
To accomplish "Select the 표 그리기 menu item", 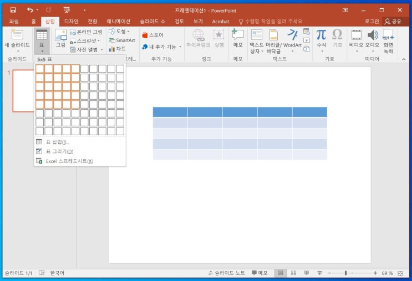I will (x=80, y=151).
